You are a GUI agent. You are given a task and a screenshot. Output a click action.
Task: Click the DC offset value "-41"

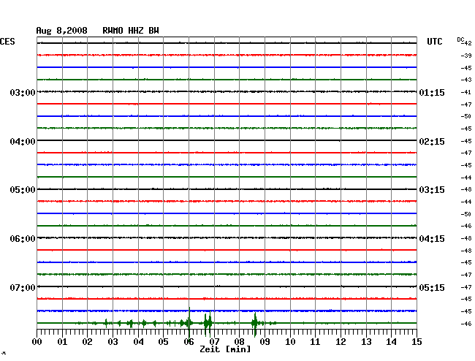(466, 92)
